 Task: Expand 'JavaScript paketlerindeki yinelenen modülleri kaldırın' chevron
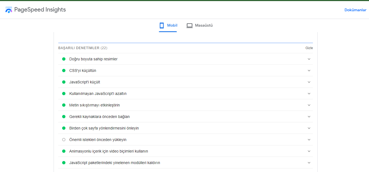[309, 163]
